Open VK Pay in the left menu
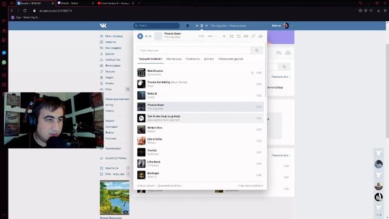389x219 pixels. (109, 105)
